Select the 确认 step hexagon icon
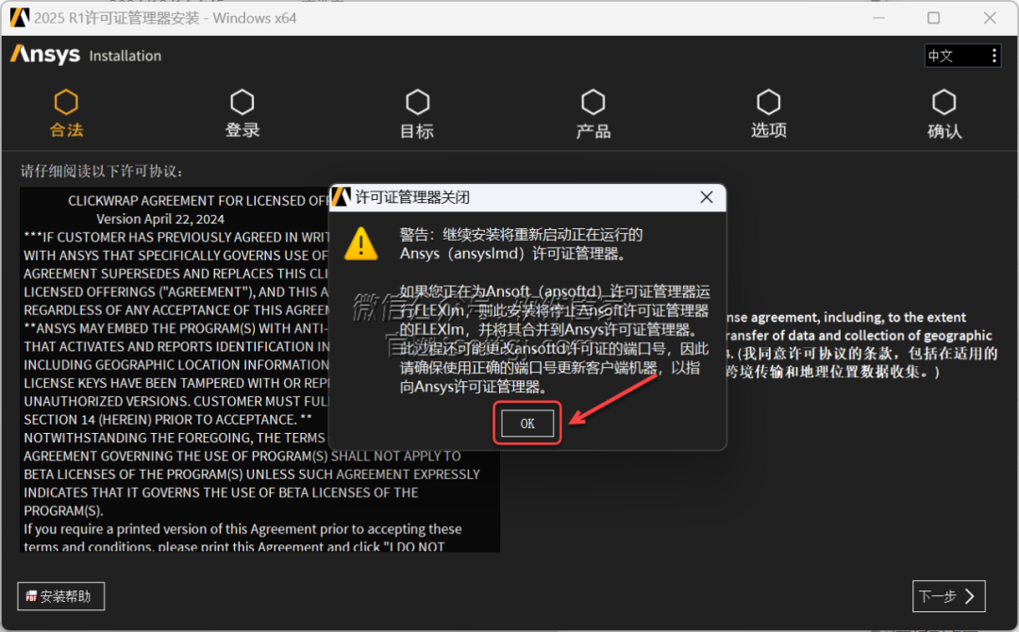The width and height of the screenshot is (1019, 632). click(944, 102)
